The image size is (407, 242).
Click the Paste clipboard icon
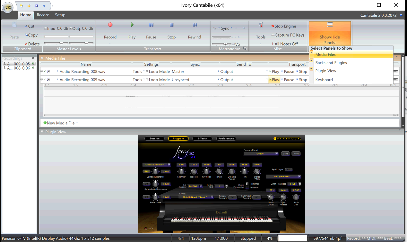[14, 25]
